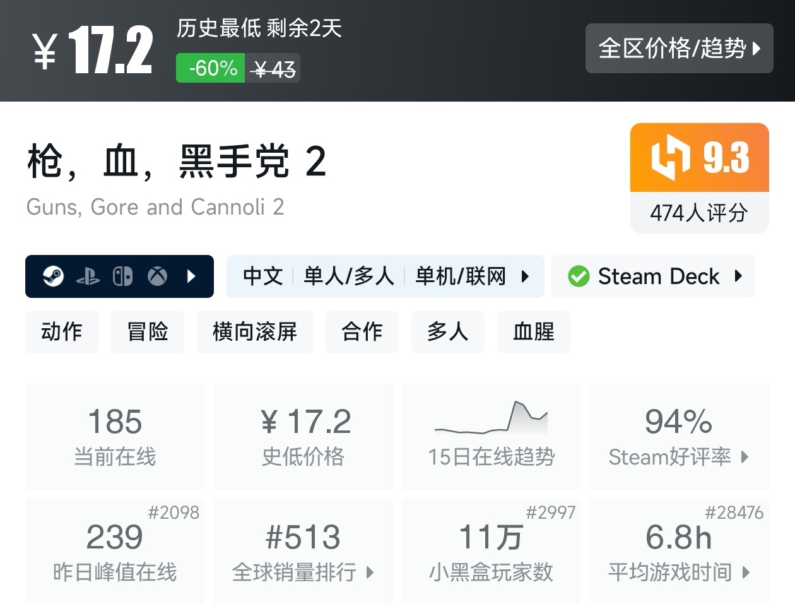The image size is (795, 604).
Task: Select the 动作 action tag
Action: pos(61,332)
